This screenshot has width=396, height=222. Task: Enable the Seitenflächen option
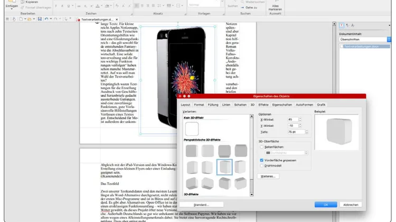tap(262, 147)
